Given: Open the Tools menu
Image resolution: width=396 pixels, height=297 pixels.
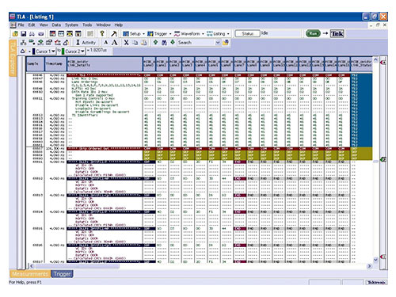Looking at the screenshot, I should click(x=87, y=25).
